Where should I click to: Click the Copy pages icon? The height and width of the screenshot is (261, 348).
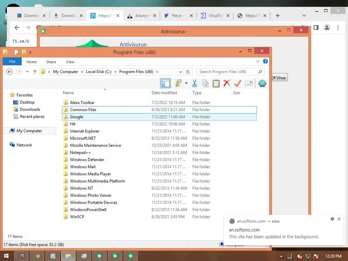[205, 84]
